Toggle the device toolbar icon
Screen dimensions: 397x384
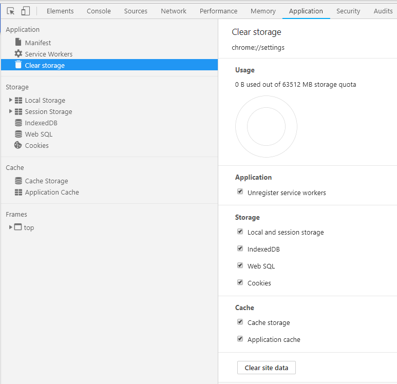25,11
